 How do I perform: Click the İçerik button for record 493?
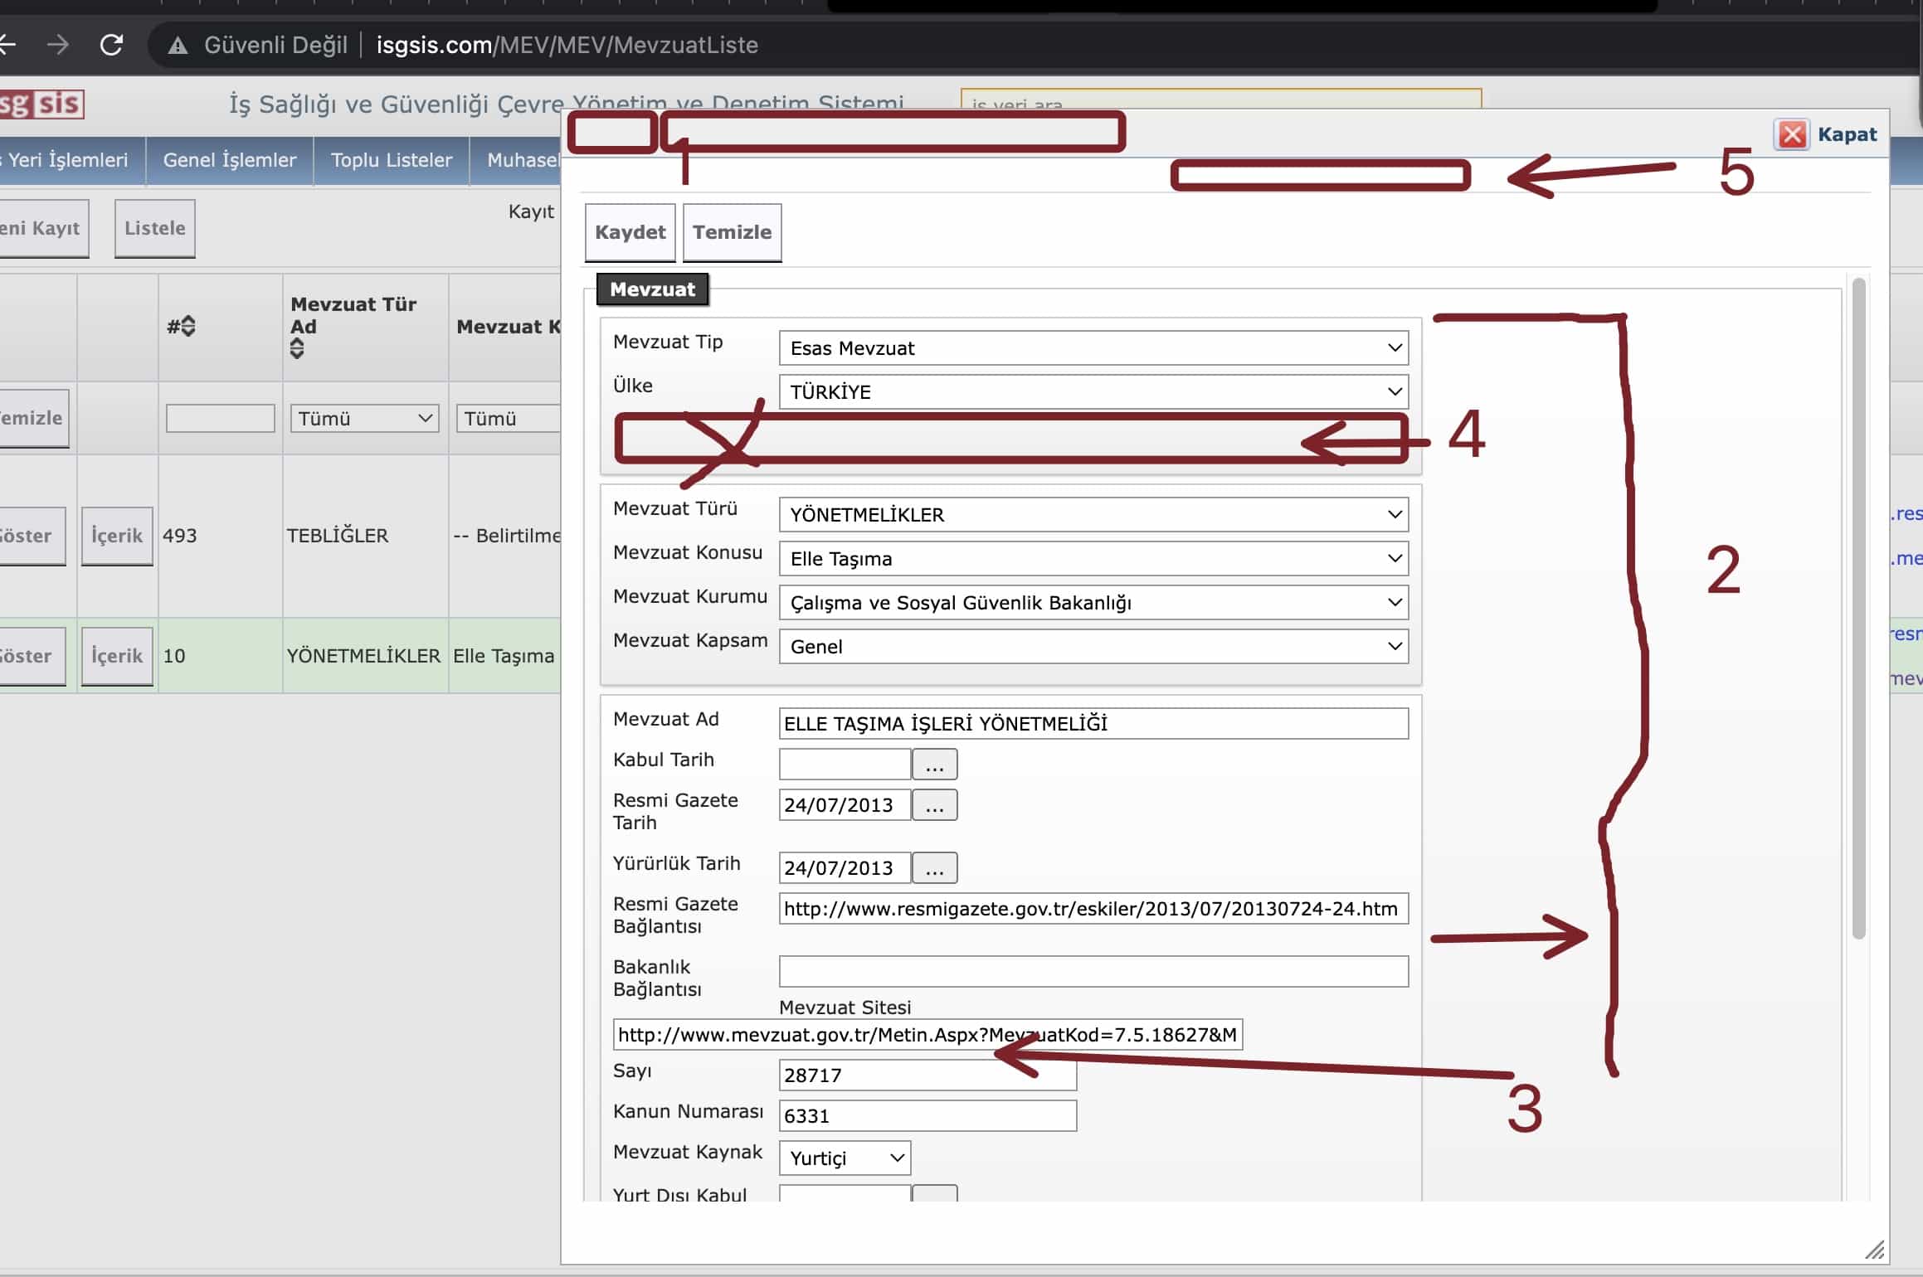(x=117, y=536)
